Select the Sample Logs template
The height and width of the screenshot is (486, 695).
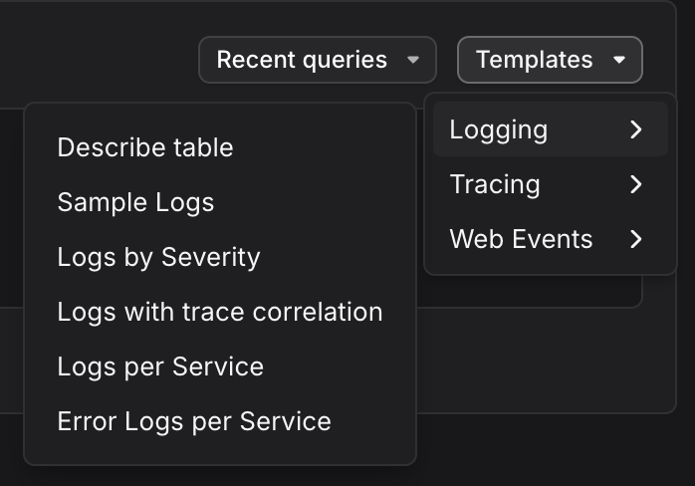(135, 202)
